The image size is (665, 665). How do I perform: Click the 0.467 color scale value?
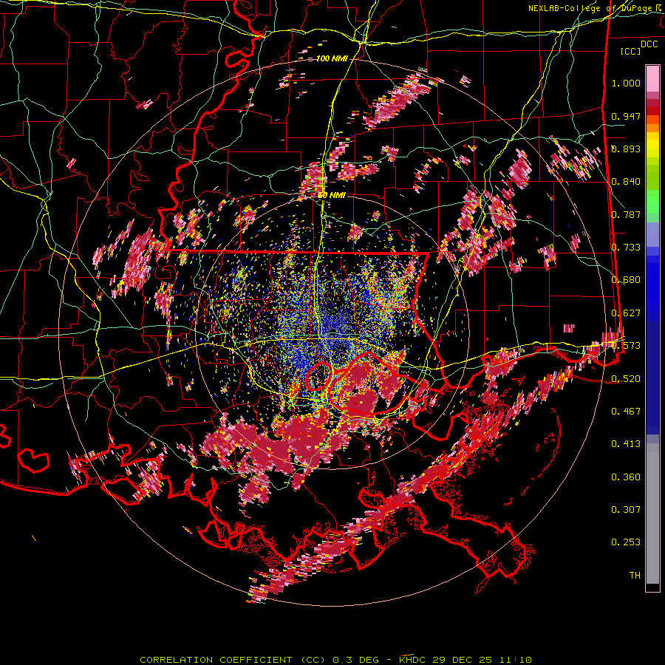(x=626, y=412)
